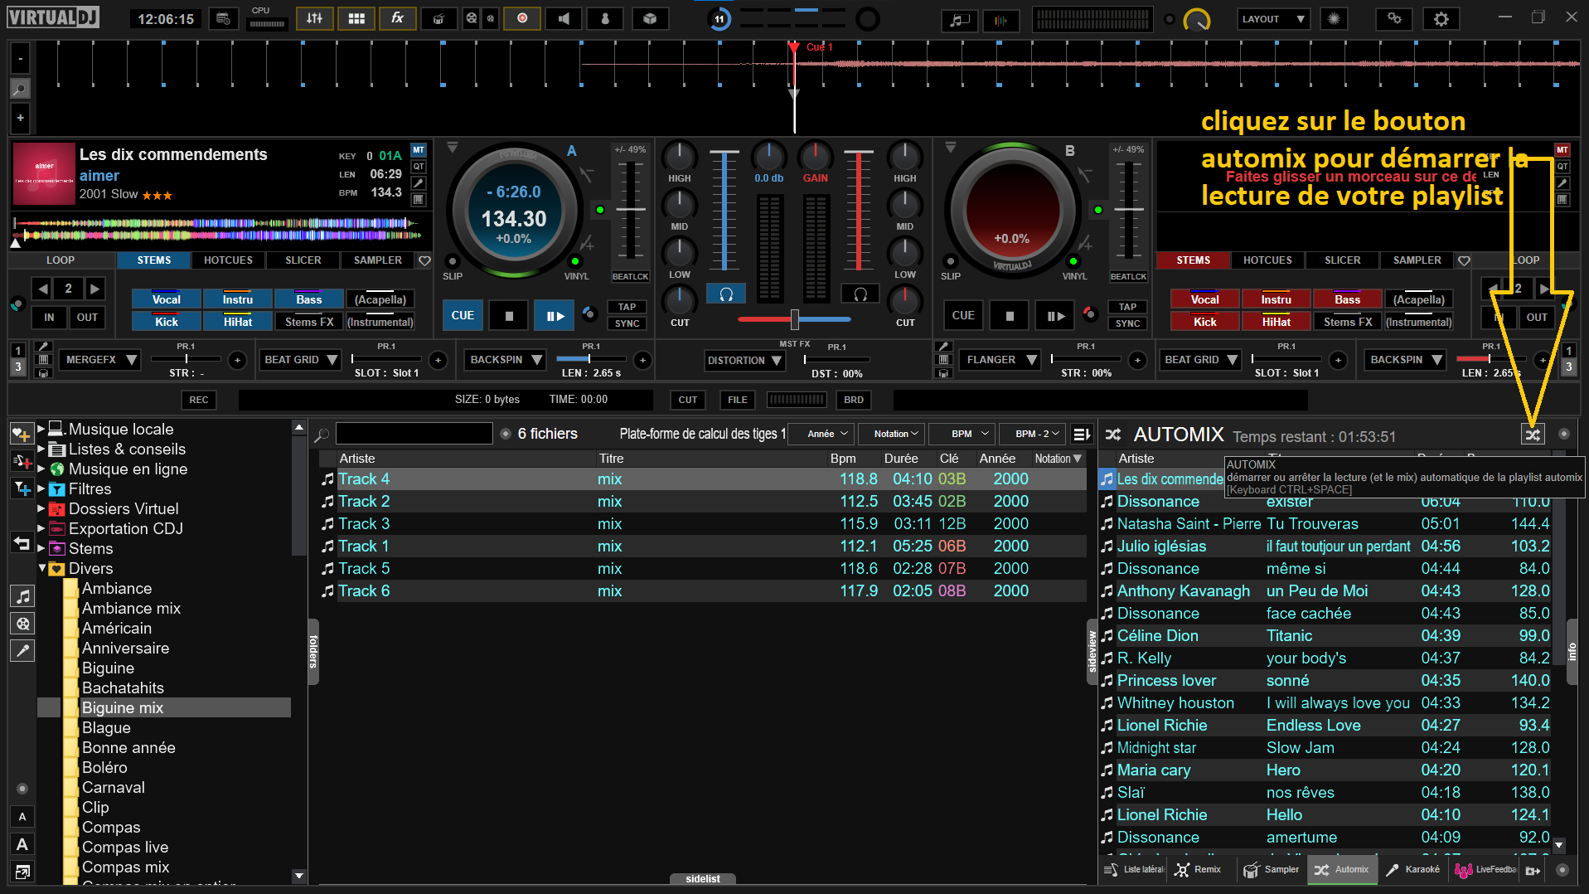1589x894 pixels.
Task: Stop deck A playback
Action: [509, 316]
